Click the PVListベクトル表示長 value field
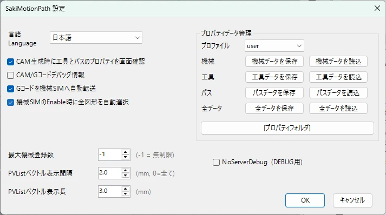 click(110, 191)
